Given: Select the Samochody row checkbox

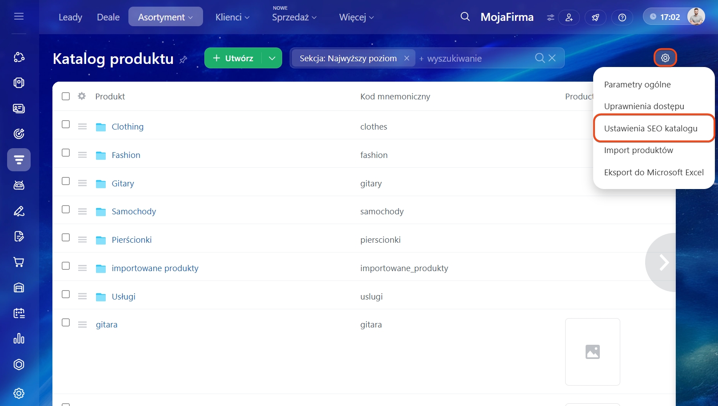Looking at the screenshot, I should coord(66,209).
